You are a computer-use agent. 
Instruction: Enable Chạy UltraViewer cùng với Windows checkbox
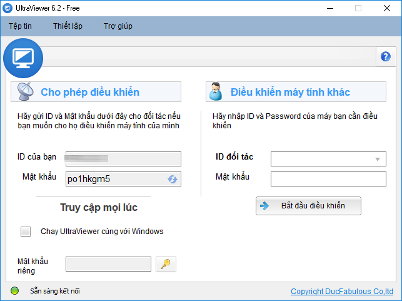pyautogui.click(x=26, y=232)
